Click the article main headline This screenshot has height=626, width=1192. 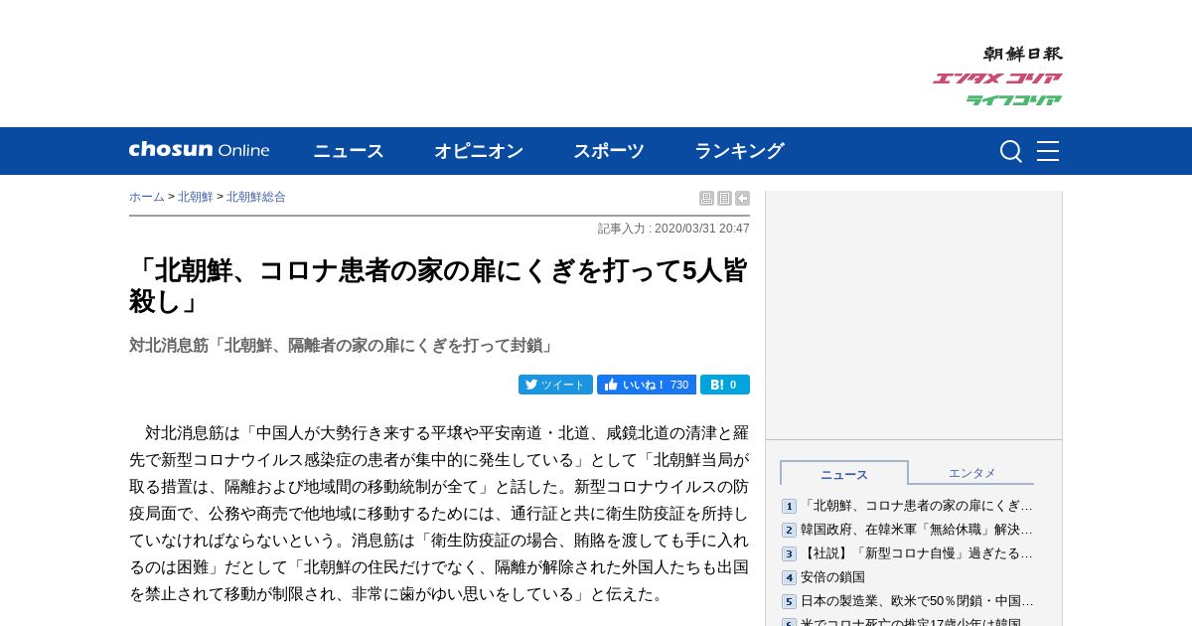438,285
